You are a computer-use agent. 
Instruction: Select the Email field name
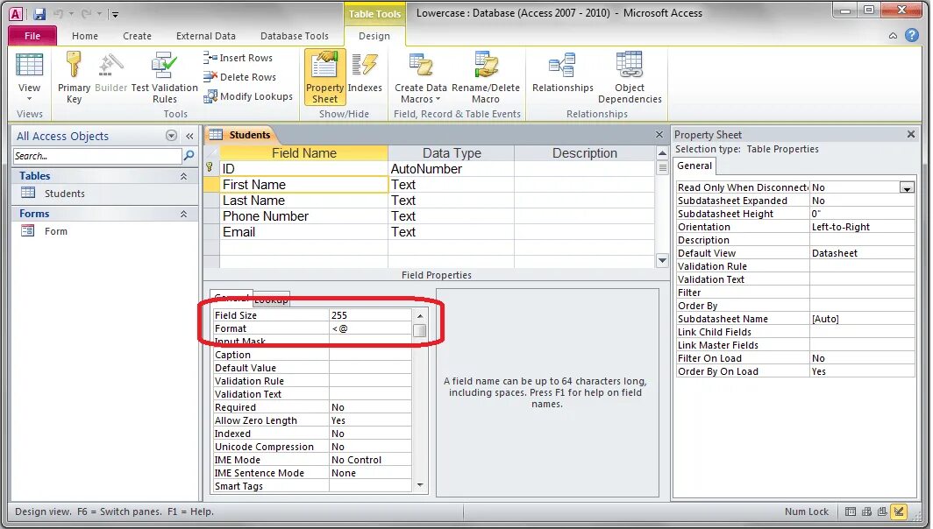(x=303, y=232)
